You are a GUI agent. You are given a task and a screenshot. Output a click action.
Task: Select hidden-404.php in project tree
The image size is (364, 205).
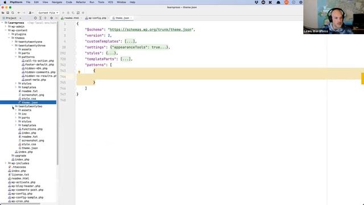[x=36, y=68]
